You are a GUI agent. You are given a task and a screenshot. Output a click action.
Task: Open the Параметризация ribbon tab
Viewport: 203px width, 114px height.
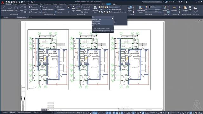coord(33,4)
